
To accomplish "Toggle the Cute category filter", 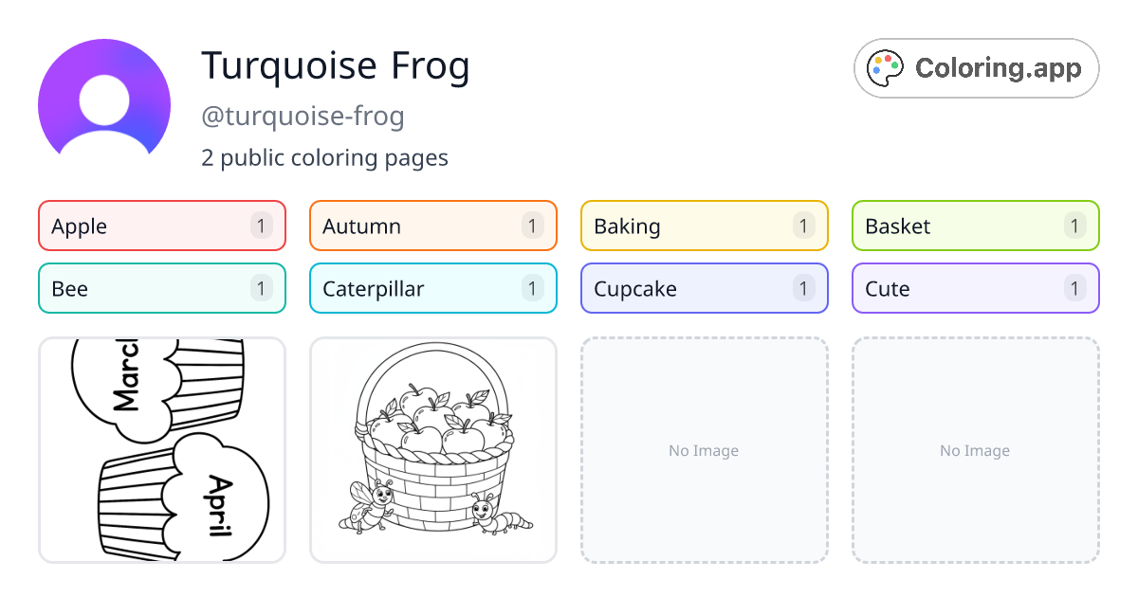I will tap(975, 288).
